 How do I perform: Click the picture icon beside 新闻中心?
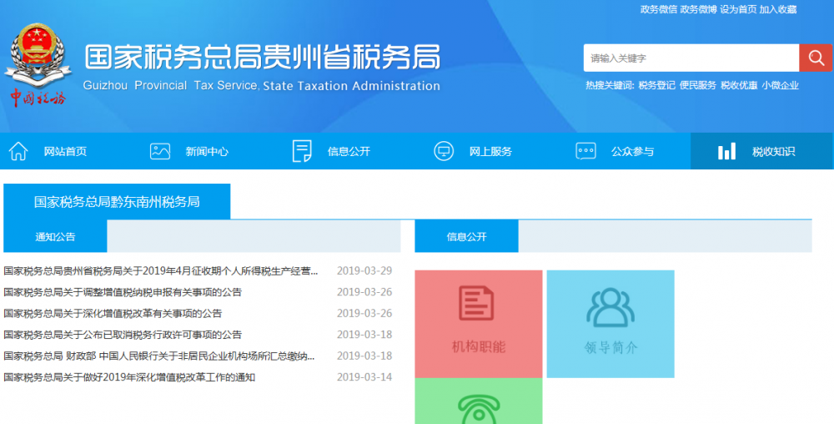pyautogui.click(x=160, y=151)
